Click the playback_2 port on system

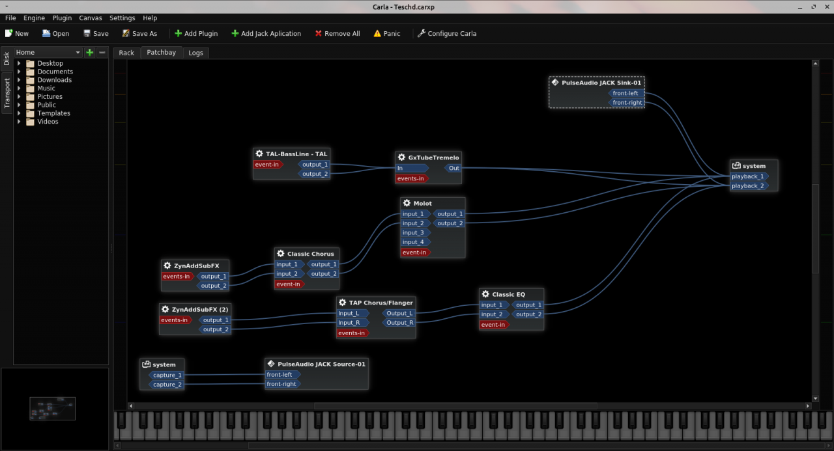point(749,186)
